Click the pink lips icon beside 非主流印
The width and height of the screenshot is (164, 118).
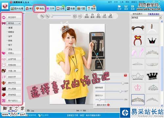[x=4, y=17]
